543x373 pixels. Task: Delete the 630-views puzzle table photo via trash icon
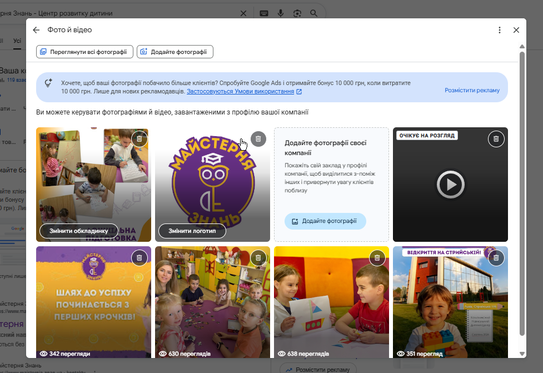point(258,258)
